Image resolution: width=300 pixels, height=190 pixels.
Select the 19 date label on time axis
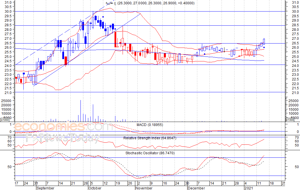point(118,183)
